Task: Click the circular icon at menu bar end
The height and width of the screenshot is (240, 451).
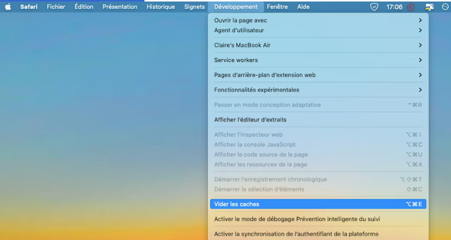Action: tap(445, 7)
